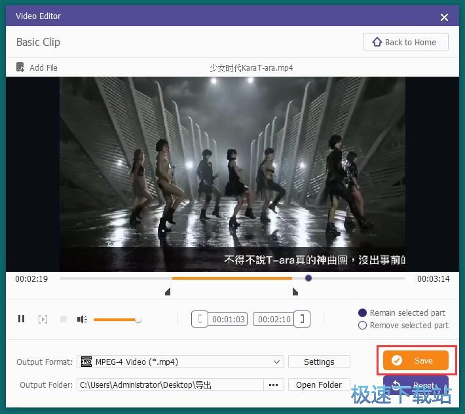Click the file name 少女时代KaraT-ara.mp4

[251, 68]
